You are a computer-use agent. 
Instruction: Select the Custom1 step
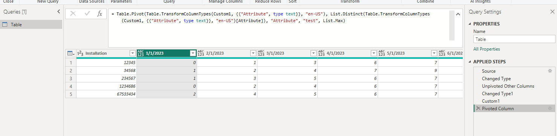point(514,101)
